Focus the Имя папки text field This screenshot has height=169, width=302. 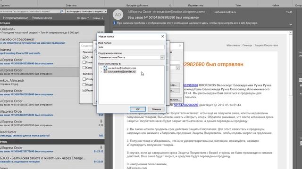pos(131,47)
